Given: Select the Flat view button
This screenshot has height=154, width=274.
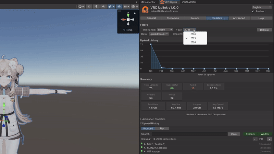Looking at the screenshot, I should tap(162, 129).
